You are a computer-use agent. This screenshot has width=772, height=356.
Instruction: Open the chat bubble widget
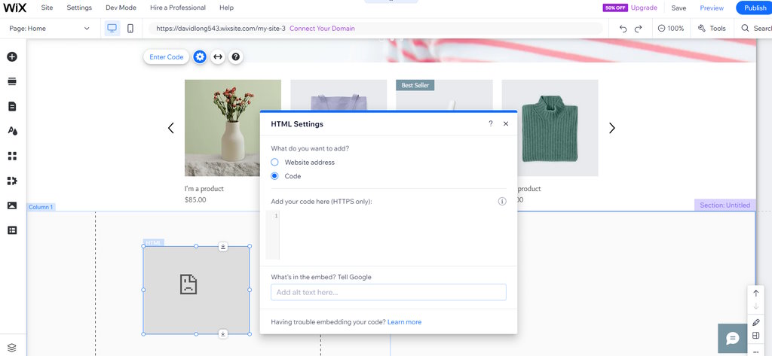pyautogui.click(x=733, y=338)
